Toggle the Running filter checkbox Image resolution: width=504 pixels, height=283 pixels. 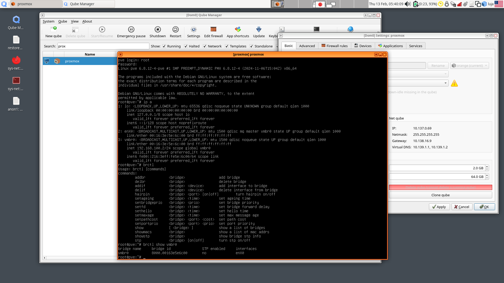pos(164,46)
